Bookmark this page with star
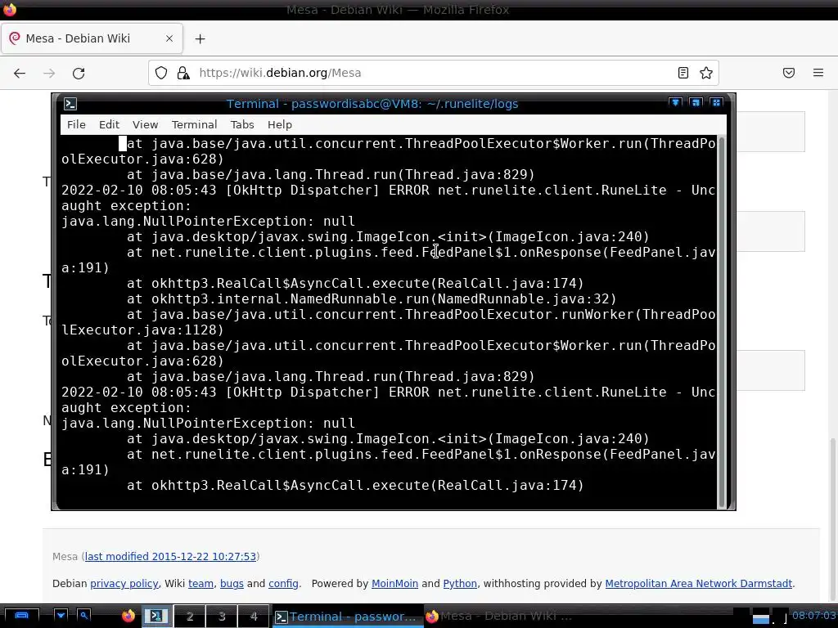The width and height of the screenshot is (838, 628). (706, 73)
